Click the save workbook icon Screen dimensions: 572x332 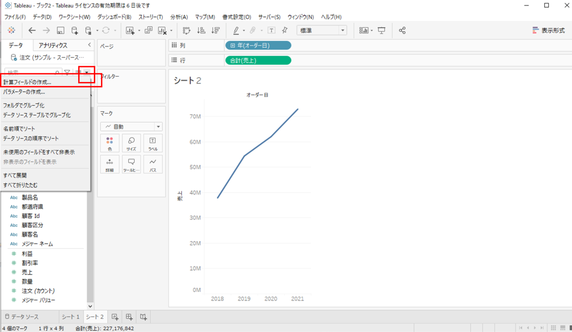click(61, 30)
